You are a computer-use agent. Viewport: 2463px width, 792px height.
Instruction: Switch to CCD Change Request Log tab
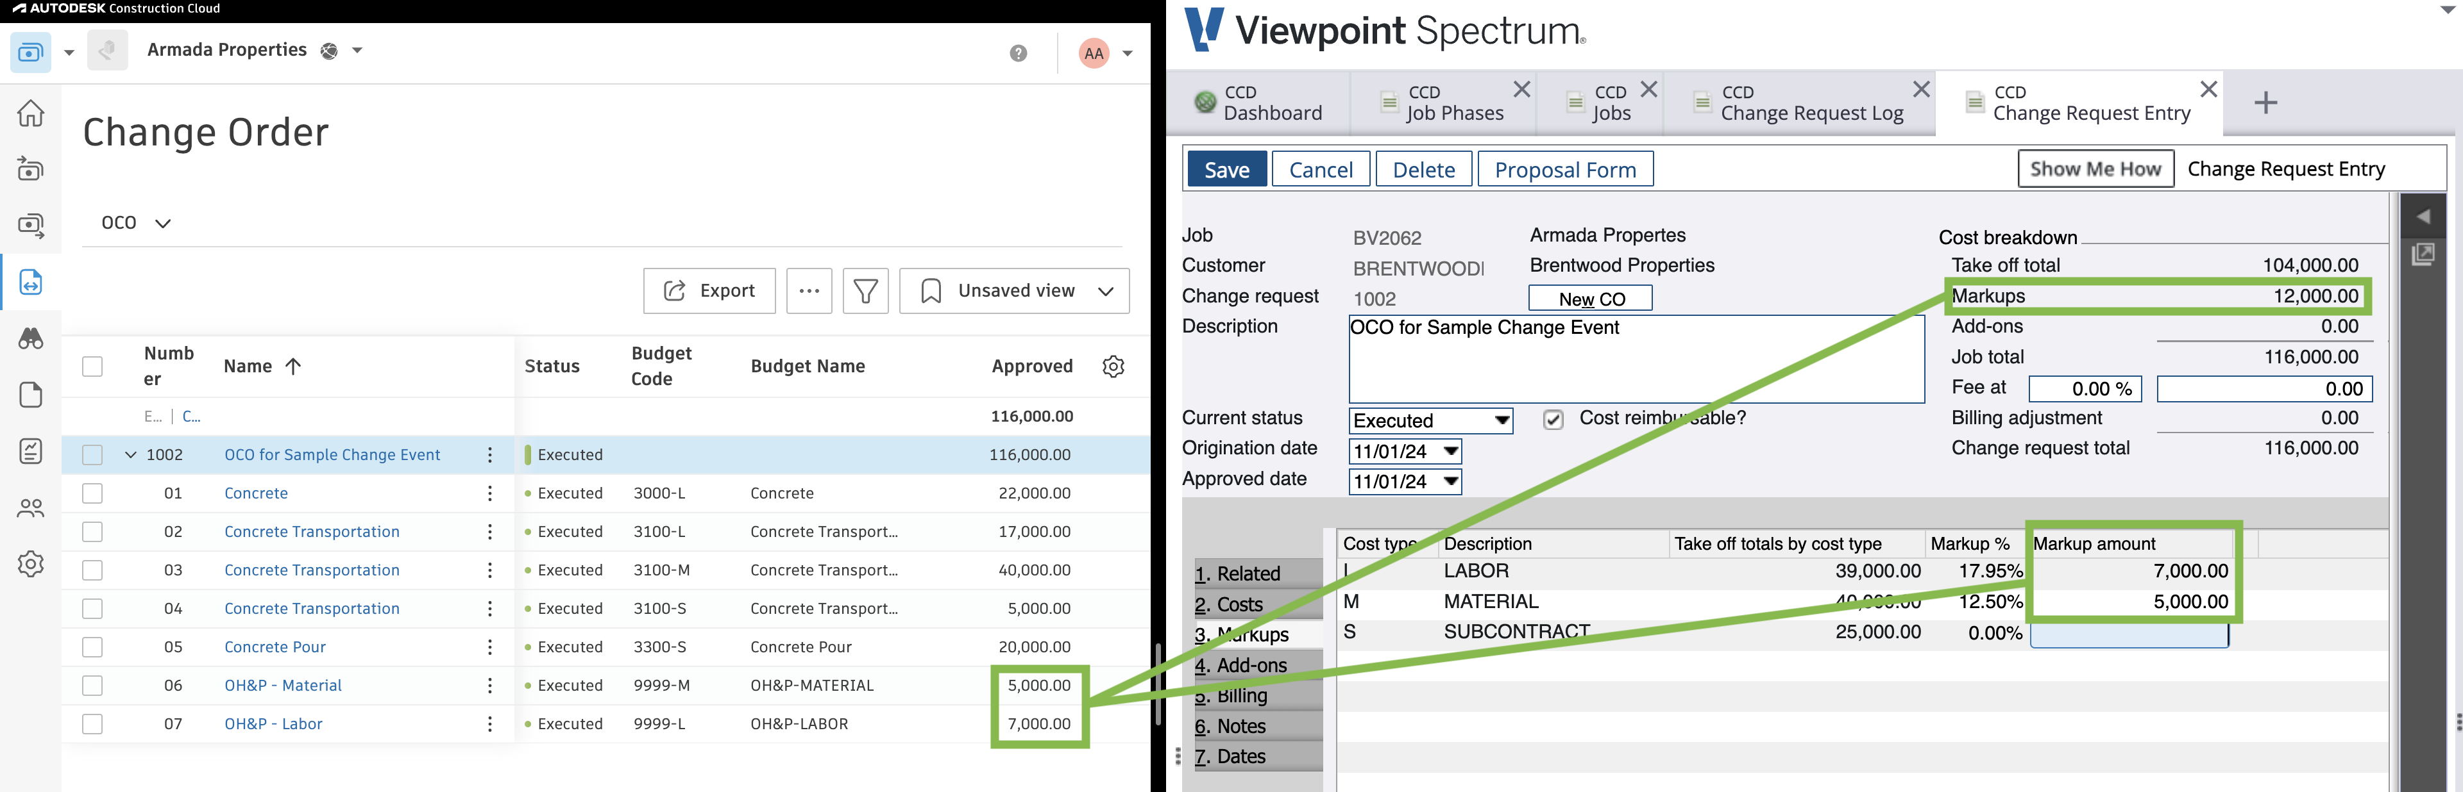[1799, 103]
